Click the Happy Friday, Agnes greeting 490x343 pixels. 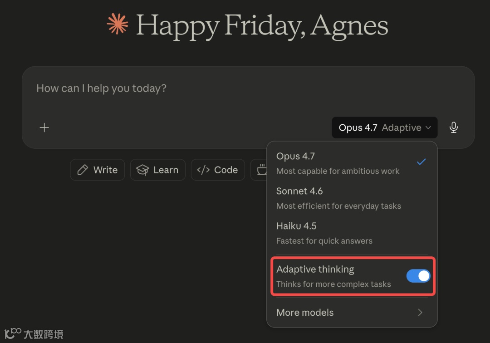[x=262, y=25]
